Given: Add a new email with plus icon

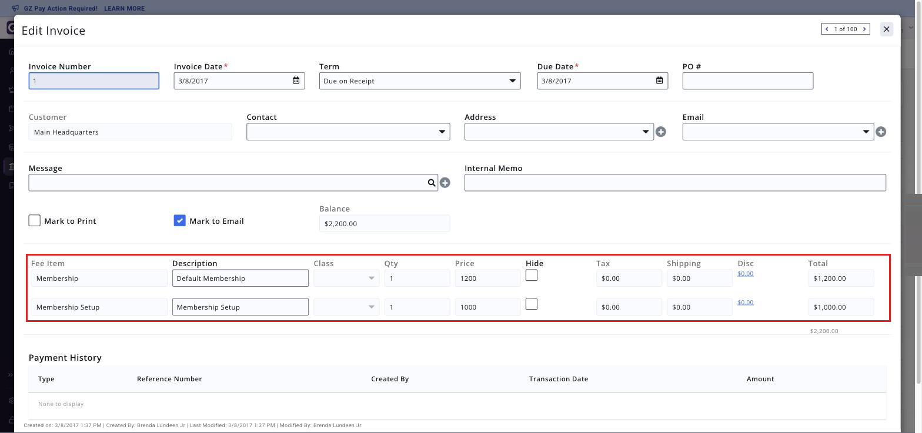Looking at the screenshot, I should (x=881, y=132).
